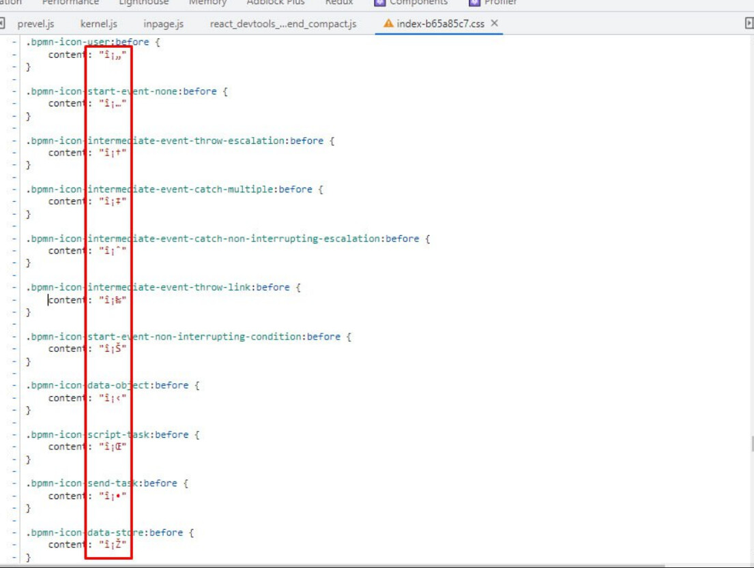Click the content line under bpmn-icon-user
Viewport: 754px width, 568px height.
[87, 55]
